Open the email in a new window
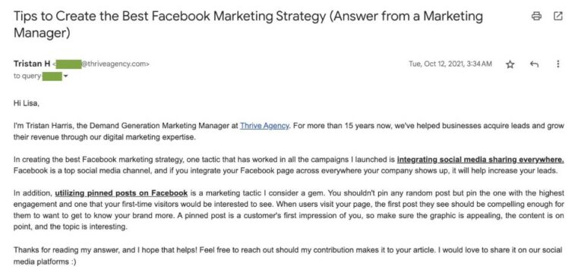Screen dimensions: 578x278 [x=558, y=16]
